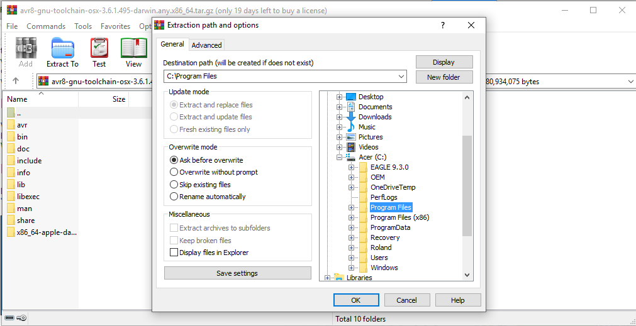Viewport: 636px width, 326px height.
Task: Select ProgramData in the folder tree
Action: click(390, 227)
